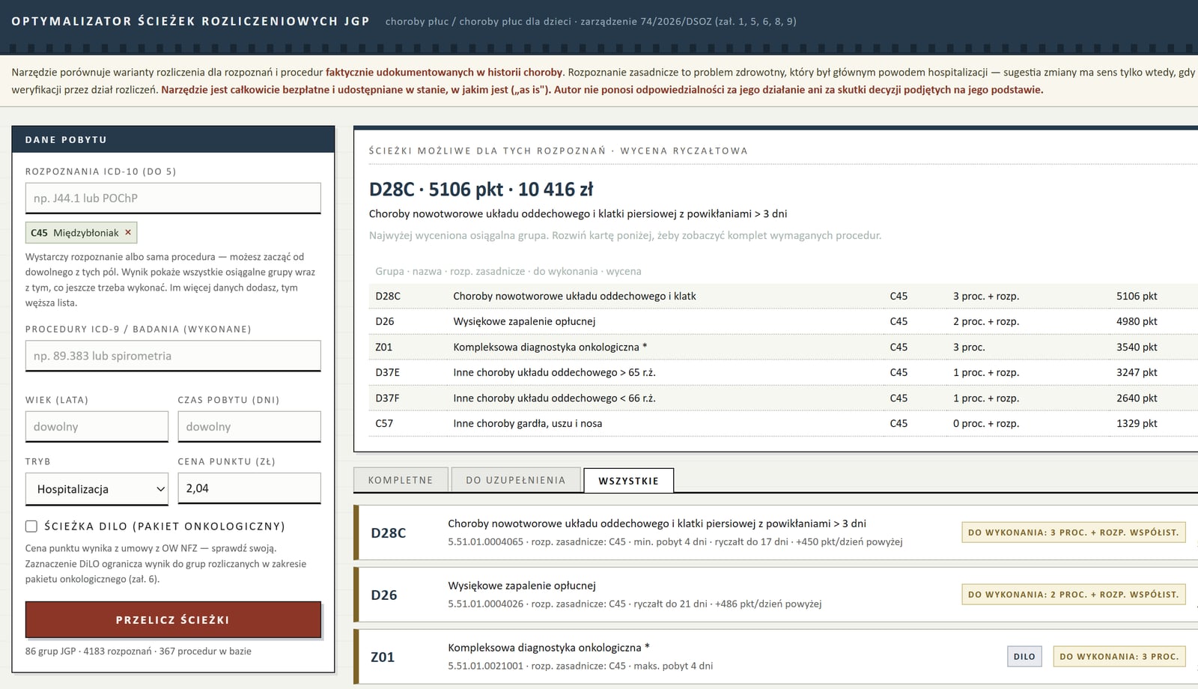Click the DILO badge on Z01 card
This screenshot has height=689, width=1198.
coord(1024,657)
